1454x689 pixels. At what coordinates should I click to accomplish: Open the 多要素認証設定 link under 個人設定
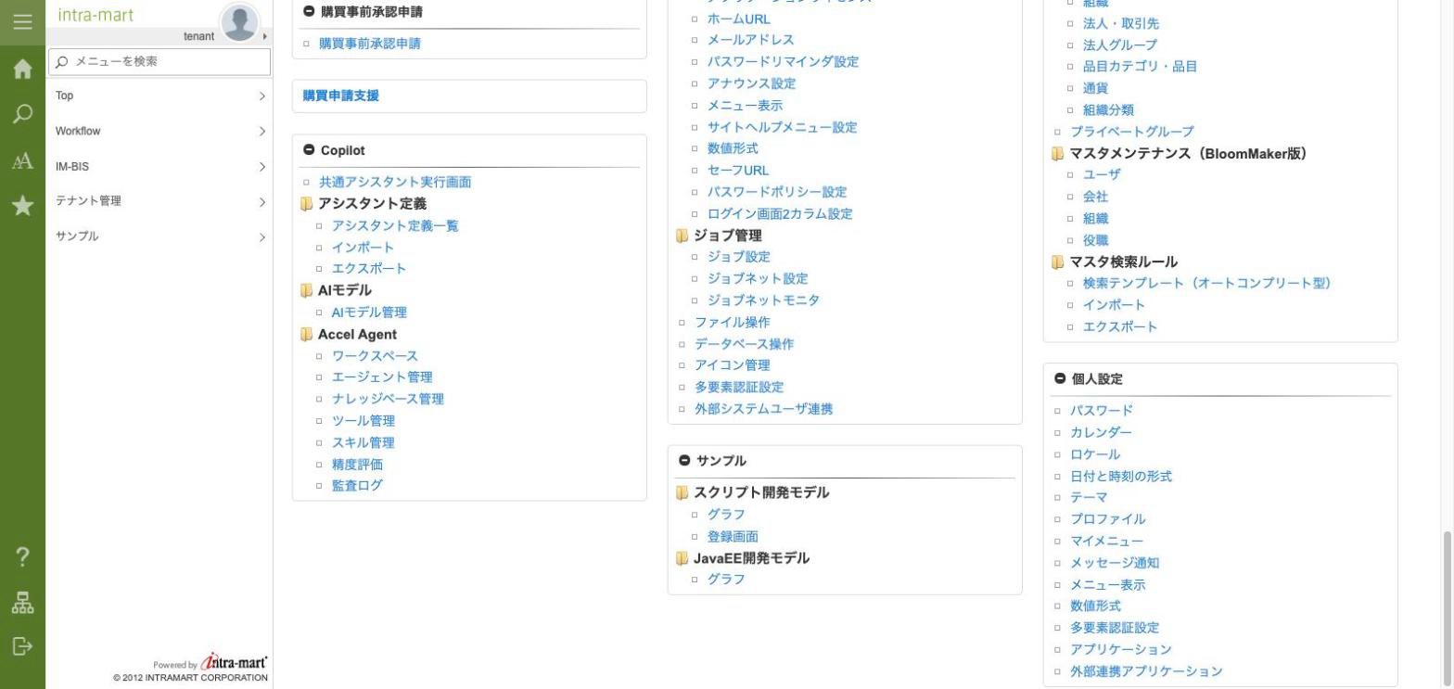(x=1115, y=628)
